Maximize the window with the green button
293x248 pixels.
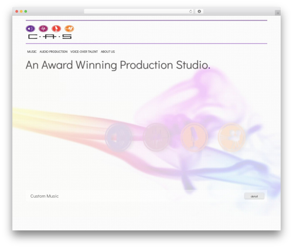[x=26, y=11]
